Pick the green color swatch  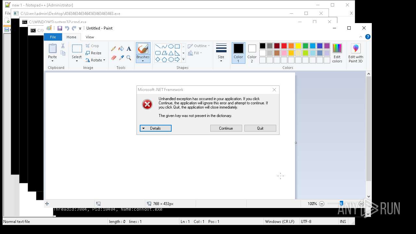pos(305,46)
